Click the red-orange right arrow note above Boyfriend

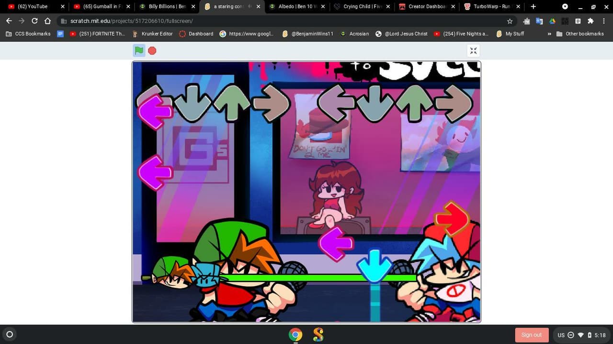tap(452, 219)
